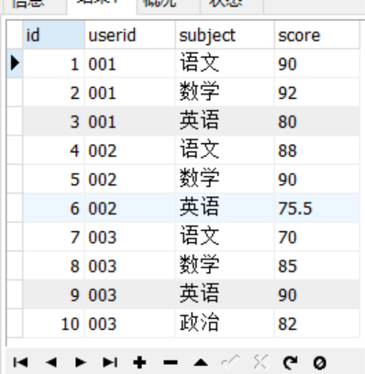Click userid 002 in row id 4

130,150
